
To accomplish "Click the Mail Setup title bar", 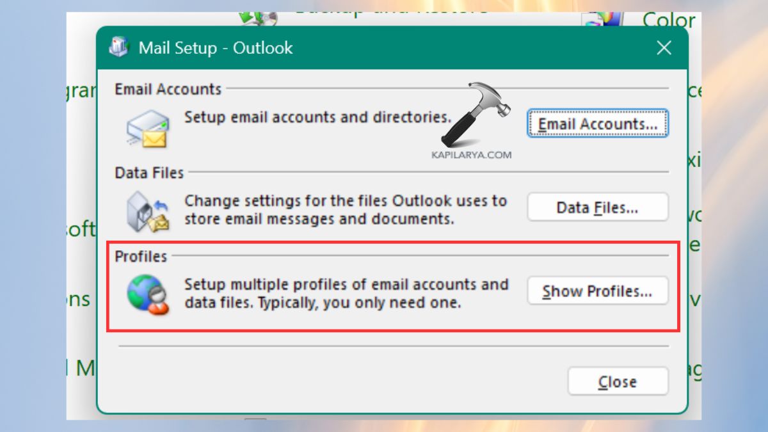I will (384, 47).
